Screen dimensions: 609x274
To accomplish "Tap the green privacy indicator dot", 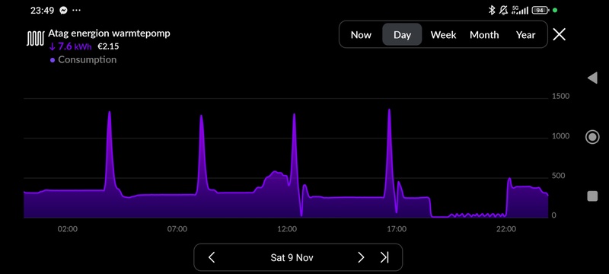I will coord(555,11).
